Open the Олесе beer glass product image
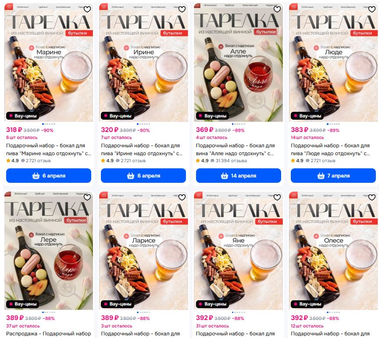The image size is (382, 338). (333, 251)
